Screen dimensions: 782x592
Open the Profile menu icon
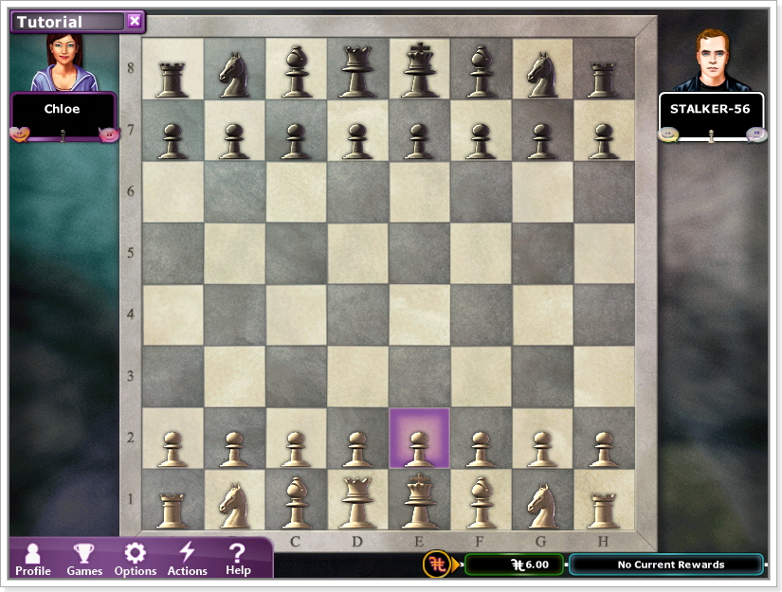(33, 559)
